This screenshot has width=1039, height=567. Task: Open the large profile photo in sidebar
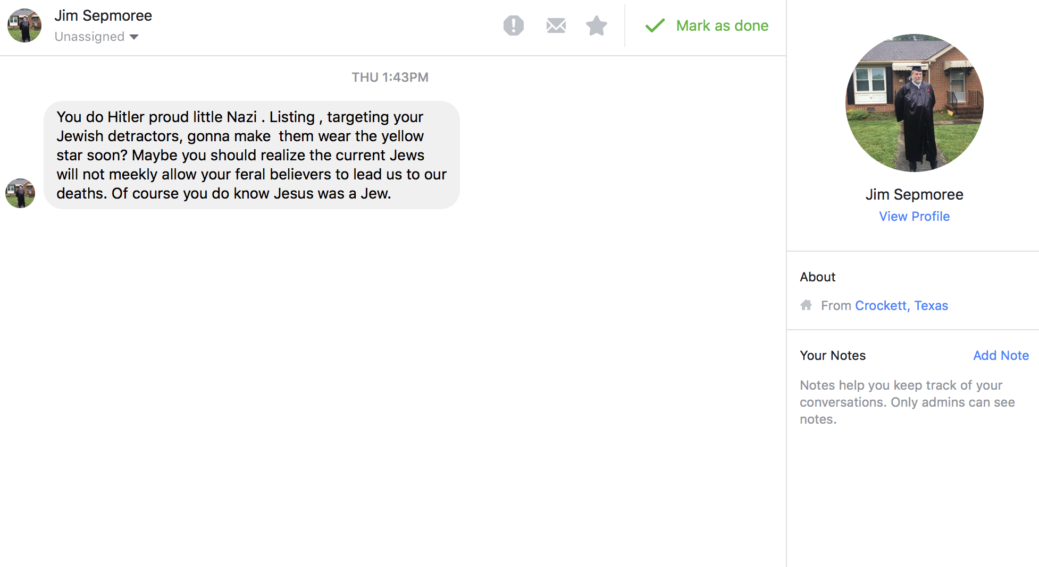[914, 103]
